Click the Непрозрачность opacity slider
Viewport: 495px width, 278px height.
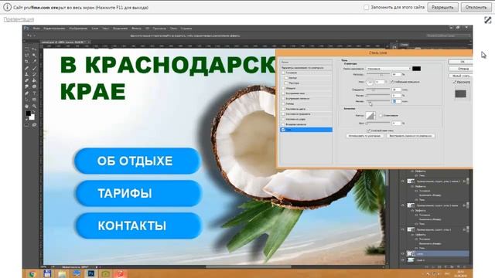378,74
